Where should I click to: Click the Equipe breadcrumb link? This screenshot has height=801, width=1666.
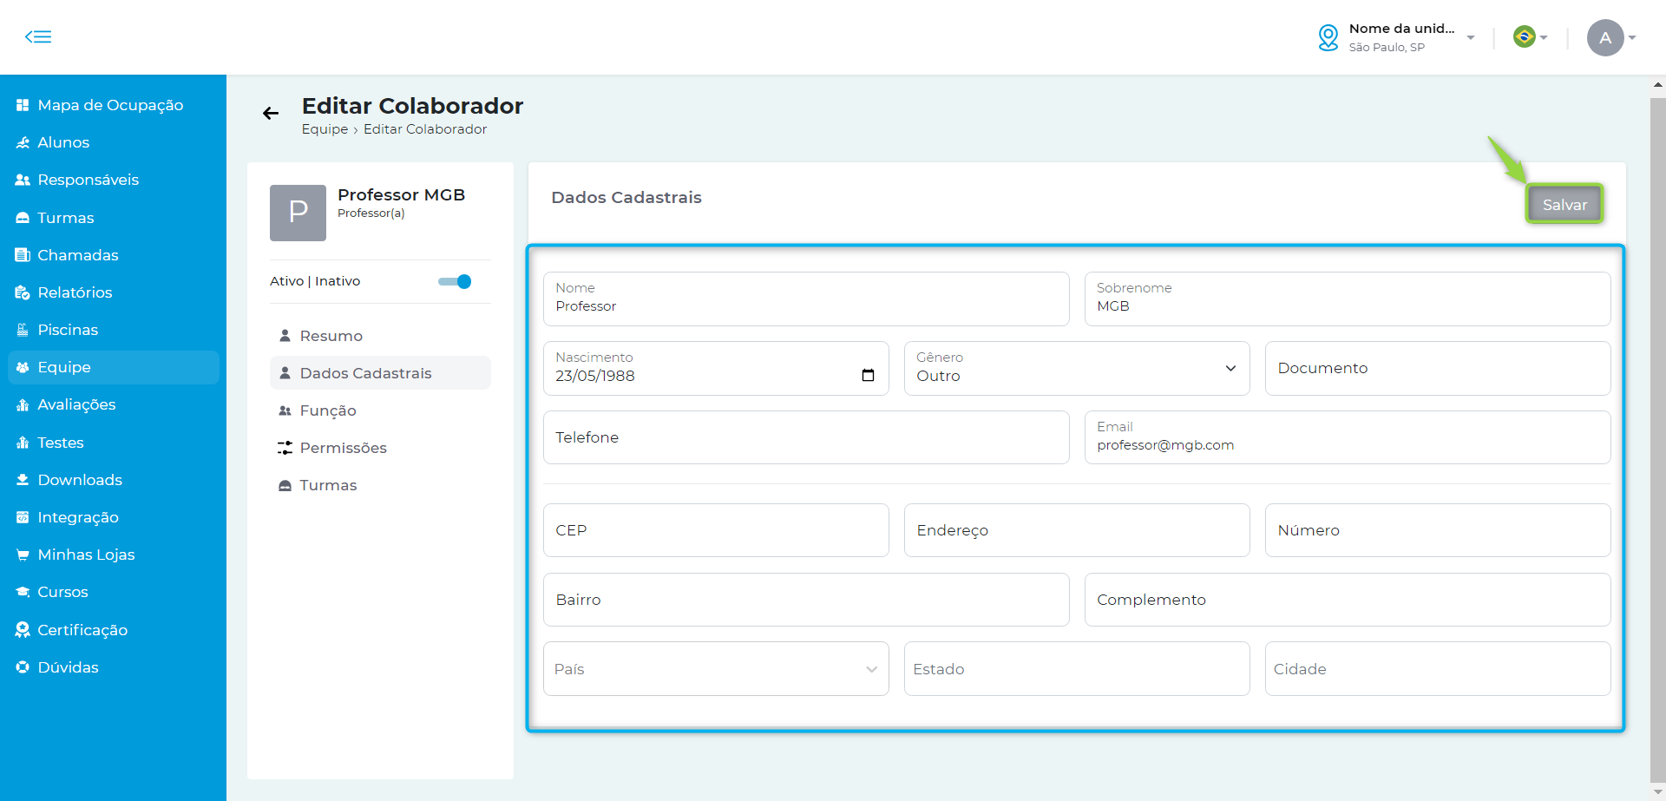point(325,129)
